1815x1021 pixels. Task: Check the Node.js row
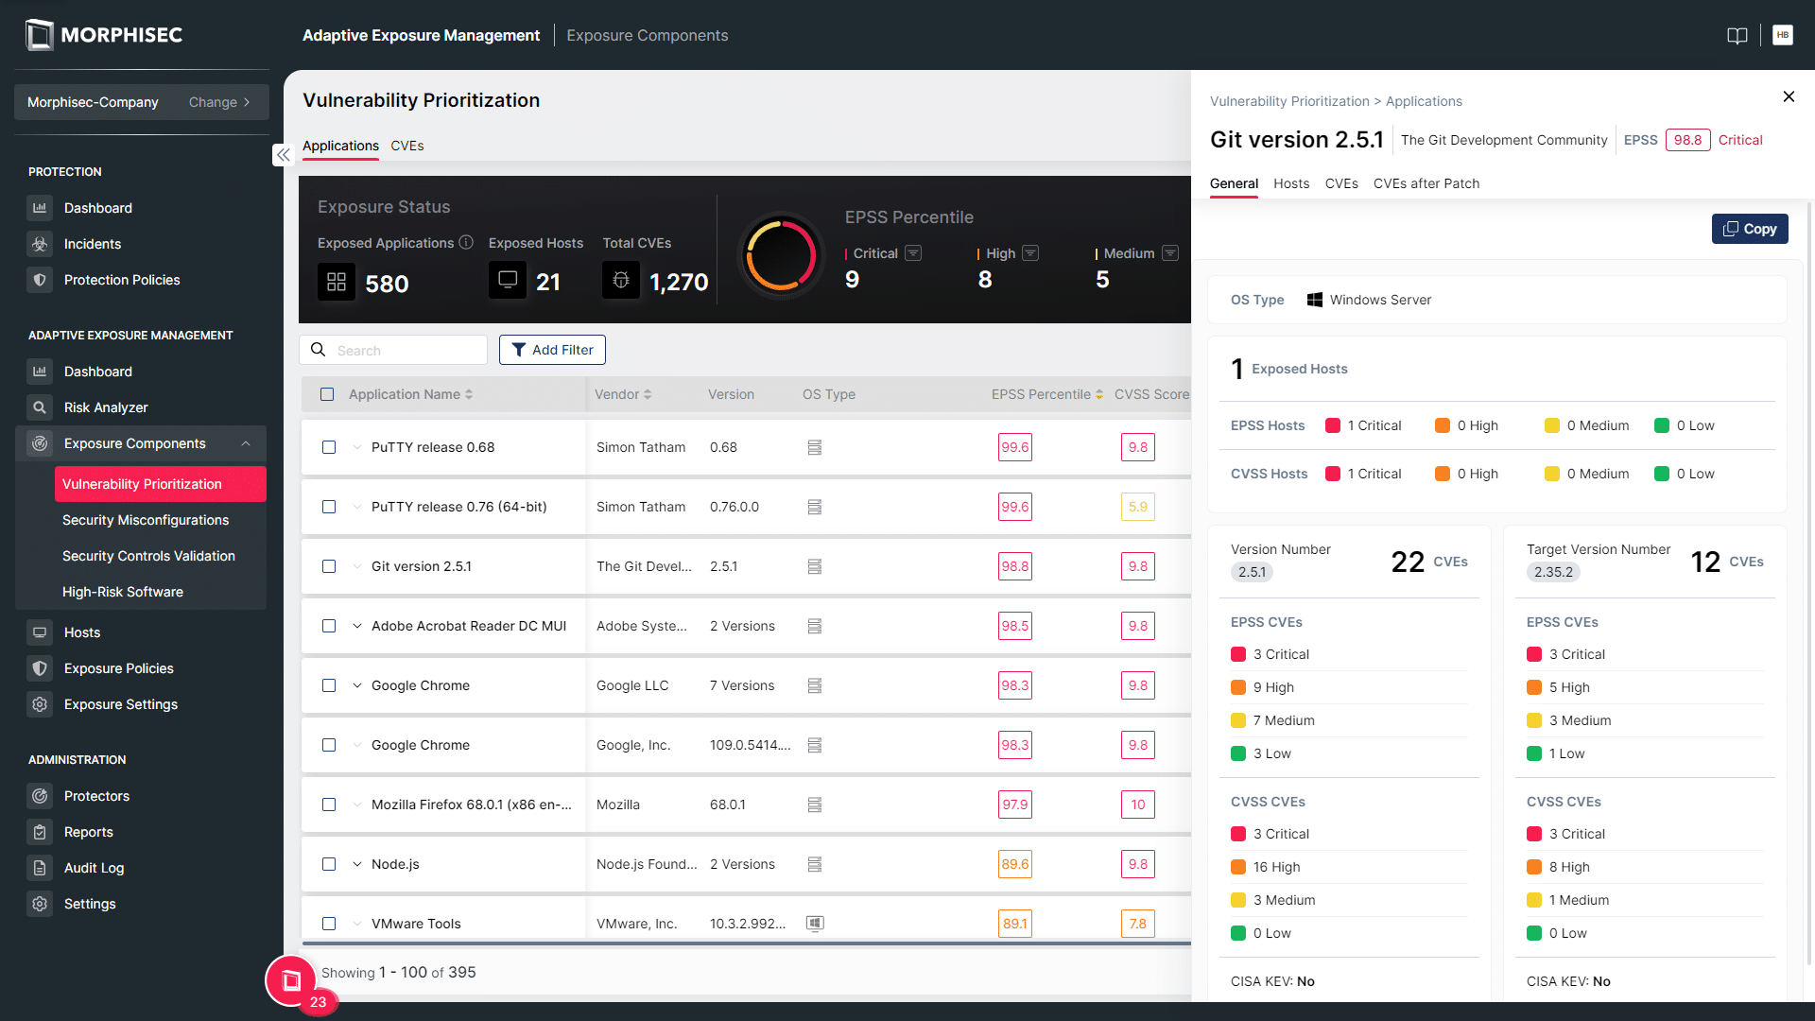[329, 864]
